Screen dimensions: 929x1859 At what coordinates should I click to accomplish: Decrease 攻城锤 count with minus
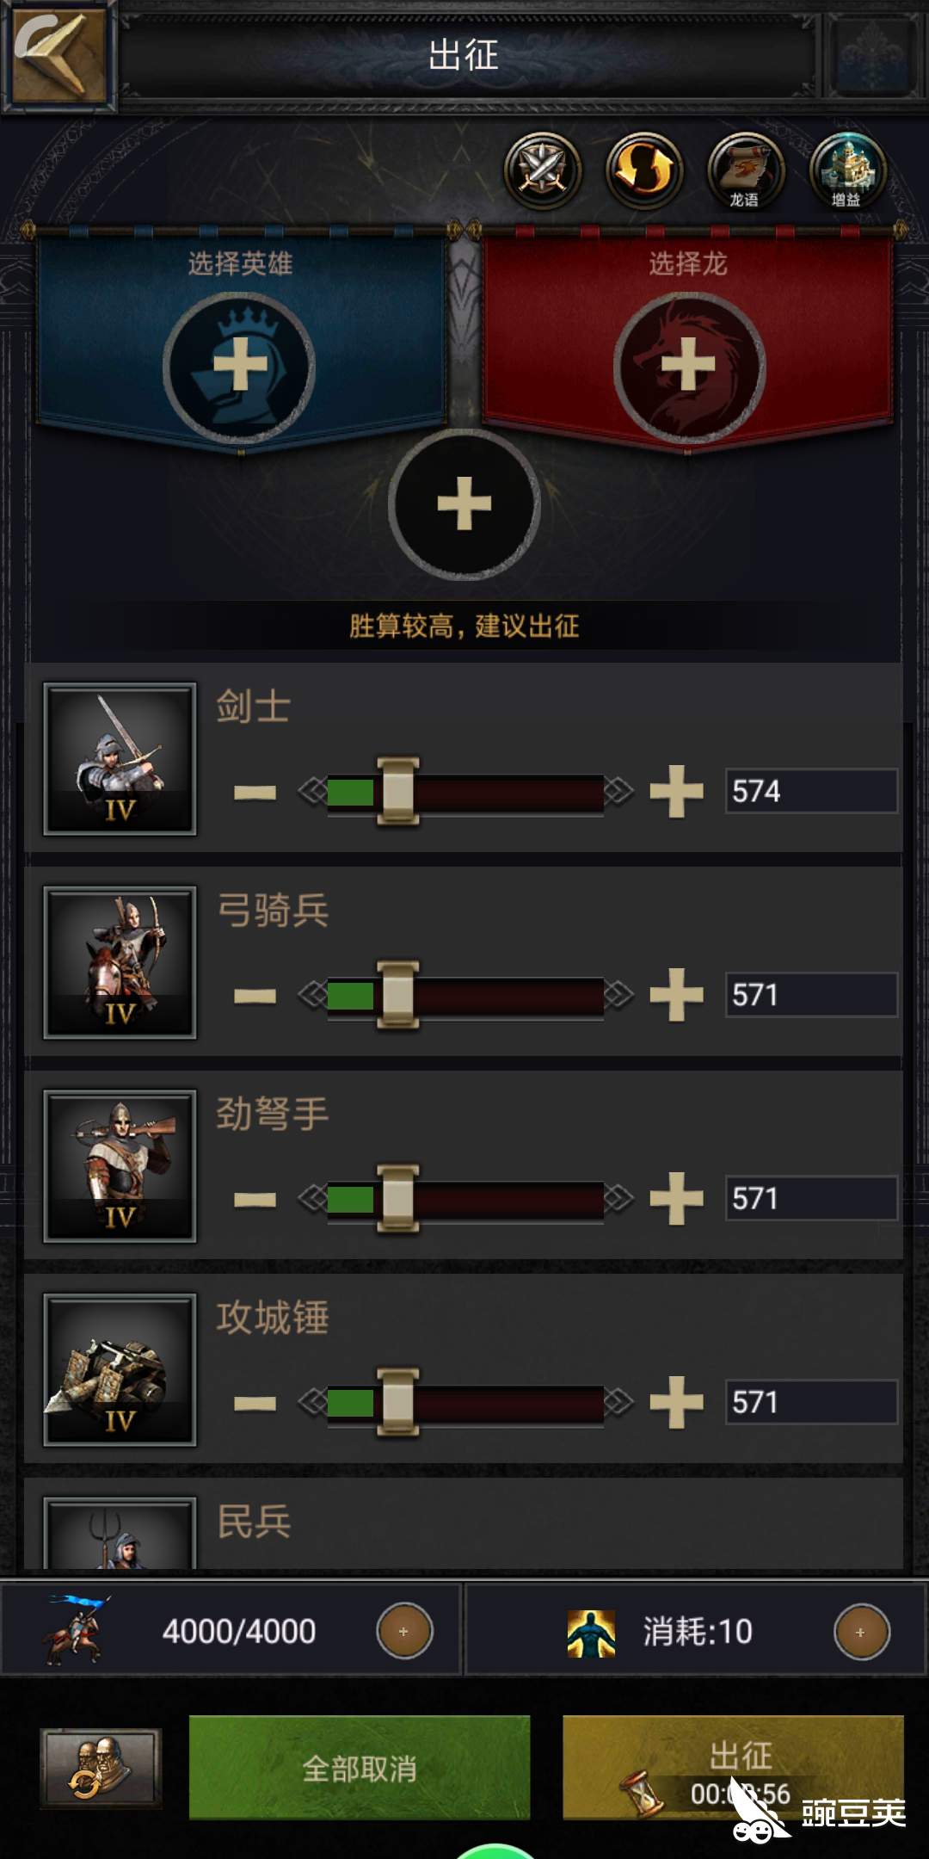pos(255,1403)
